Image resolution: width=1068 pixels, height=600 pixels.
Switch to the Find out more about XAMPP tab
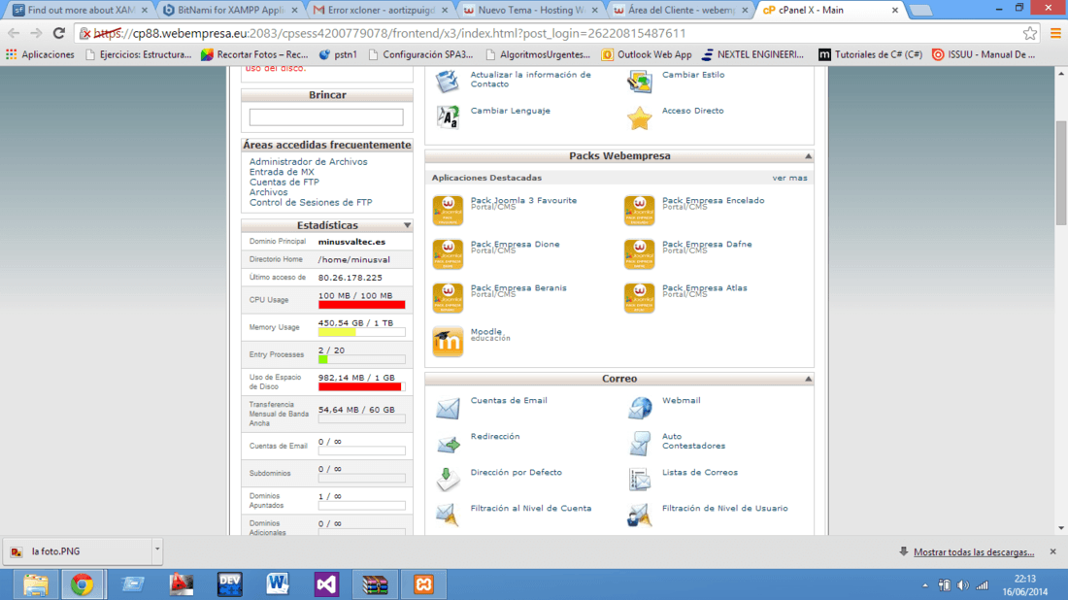82,11
